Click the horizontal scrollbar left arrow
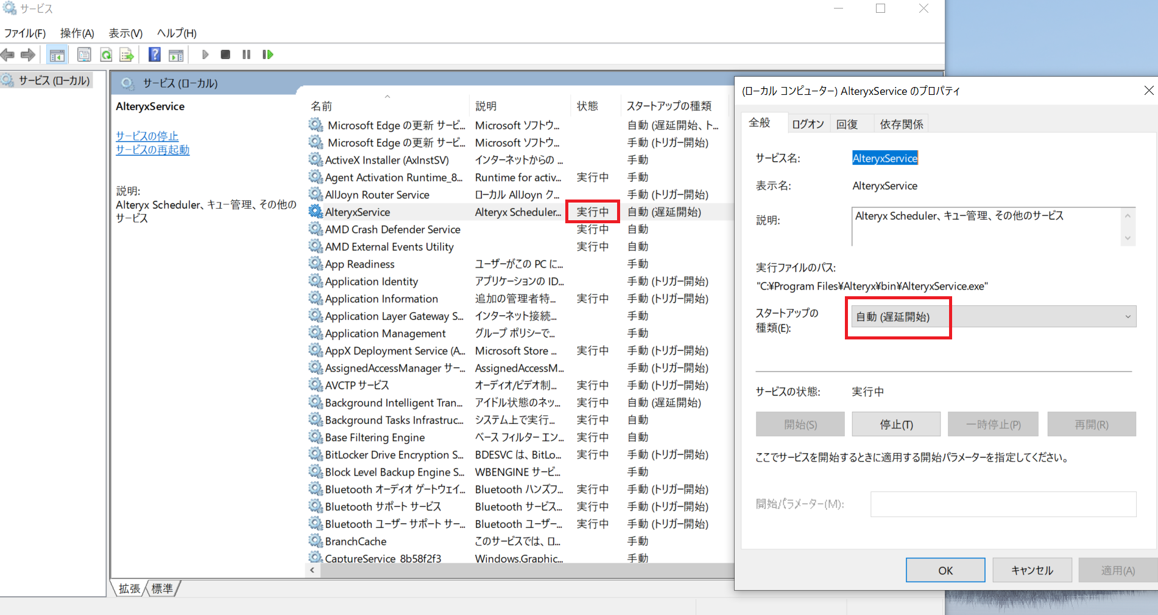This screenshot has height=615, width=1158. (x=312, y=571)
